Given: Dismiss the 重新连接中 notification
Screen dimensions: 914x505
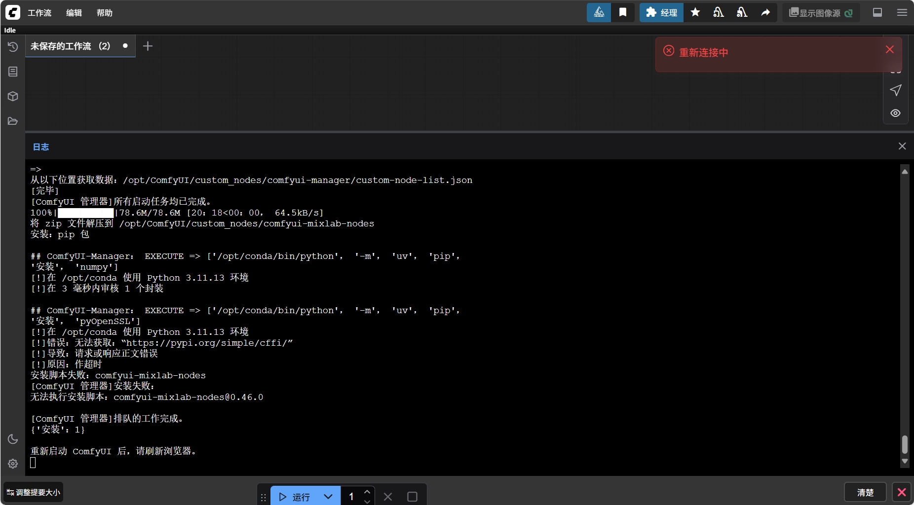Looking at the screenshot, I should (x=890, y=49).
